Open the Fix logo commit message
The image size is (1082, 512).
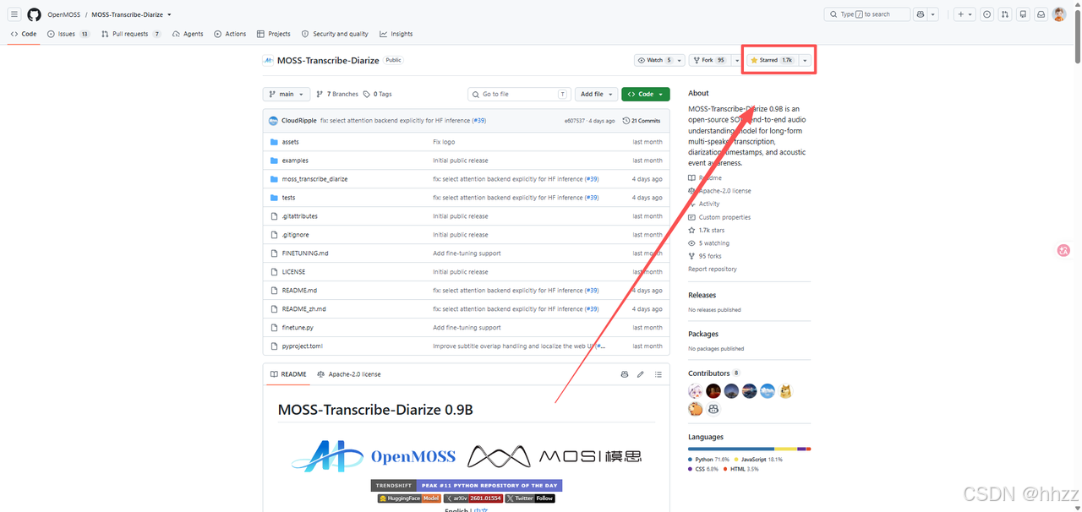coord(444,142)
